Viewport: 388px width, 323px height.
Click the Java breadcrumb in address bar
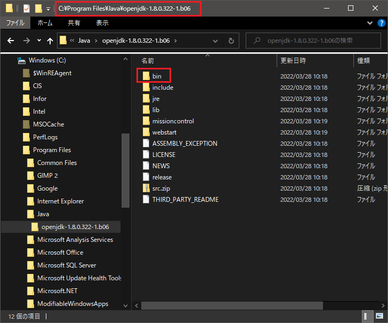click(x=84, y=41)
